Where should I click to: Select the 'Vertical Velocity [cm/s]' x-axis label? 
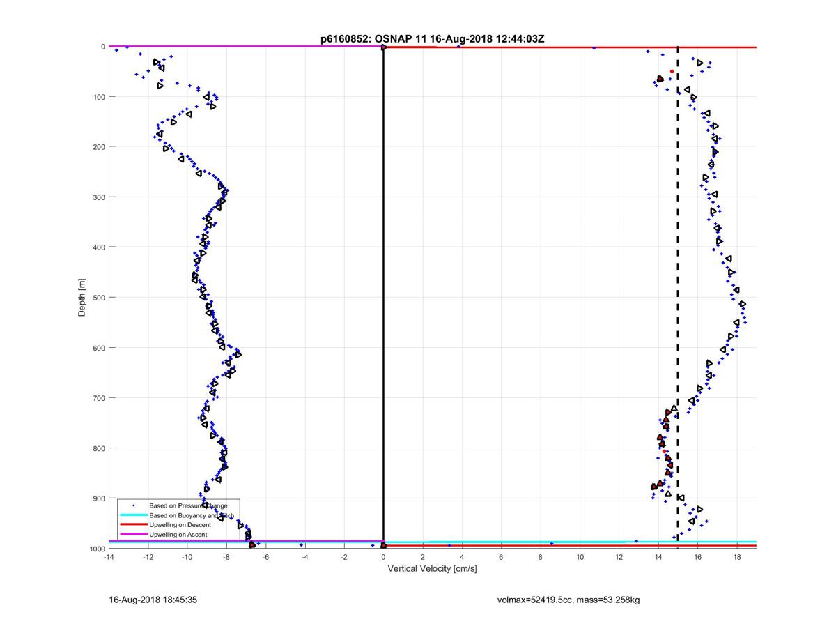(x=432, y=569)
